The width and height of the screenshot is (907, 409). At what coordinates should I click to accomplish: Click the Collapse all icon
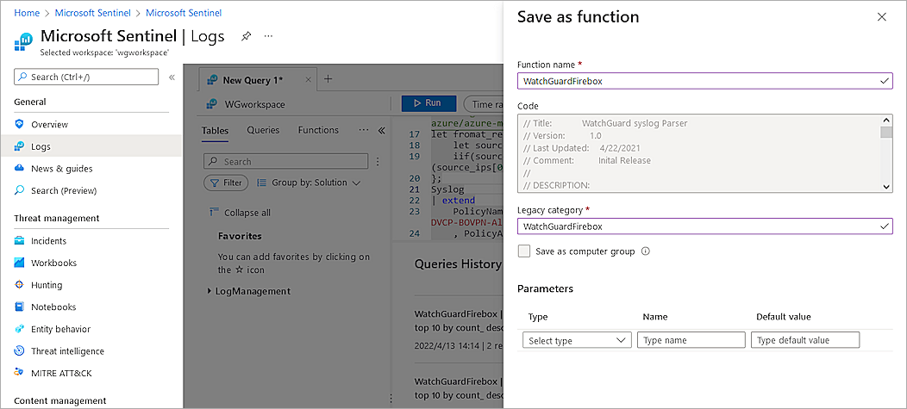click(x=214, y=212)
